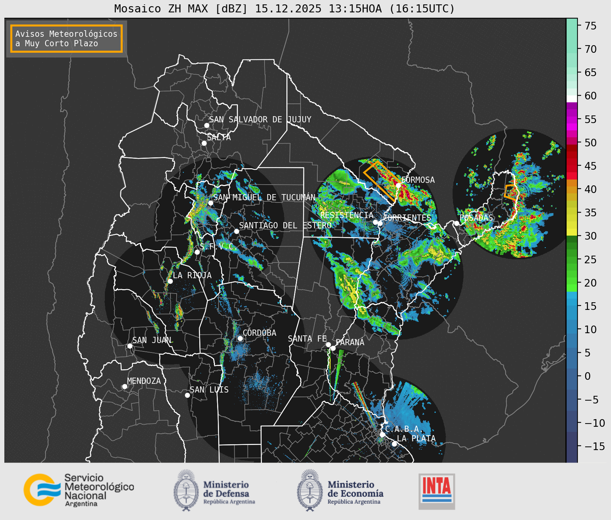611x520 pixels.
Task: Click the yellow 30 dBZ color band
Action: (x=572, y=232)
